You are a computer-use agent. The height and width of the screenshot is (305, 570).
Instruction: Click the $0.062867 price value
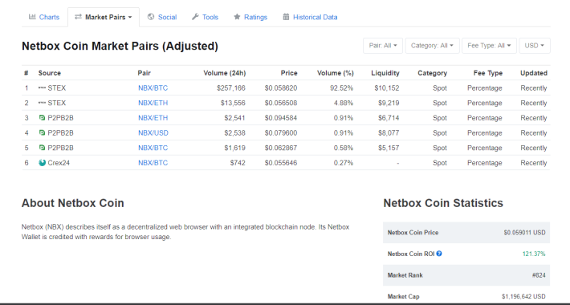point(281,148)
